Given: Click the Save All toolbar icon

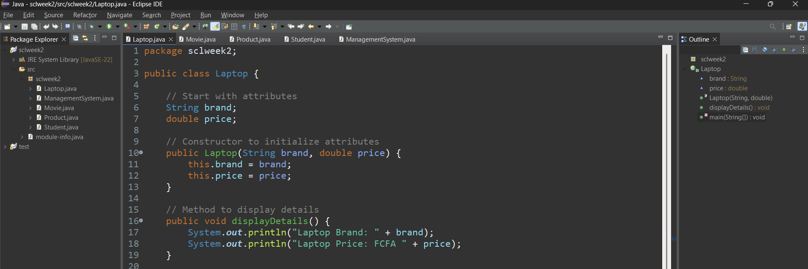Looking at the screenshot, I should pos(35,26).
